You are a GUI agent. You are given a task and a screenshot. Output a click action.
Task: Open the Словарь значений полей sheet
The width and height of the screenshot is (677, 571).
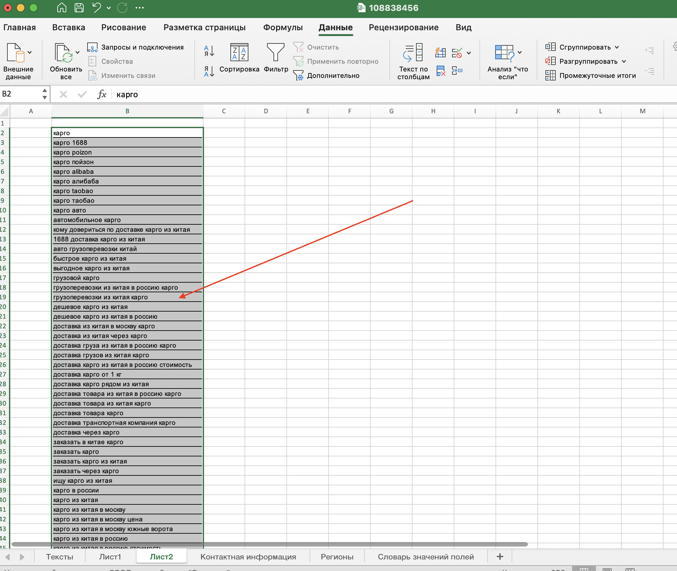click(426, 557)
